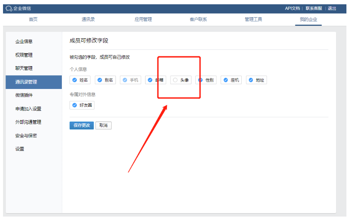Uncheck the 好友圈 checkbox

[75, 105]
